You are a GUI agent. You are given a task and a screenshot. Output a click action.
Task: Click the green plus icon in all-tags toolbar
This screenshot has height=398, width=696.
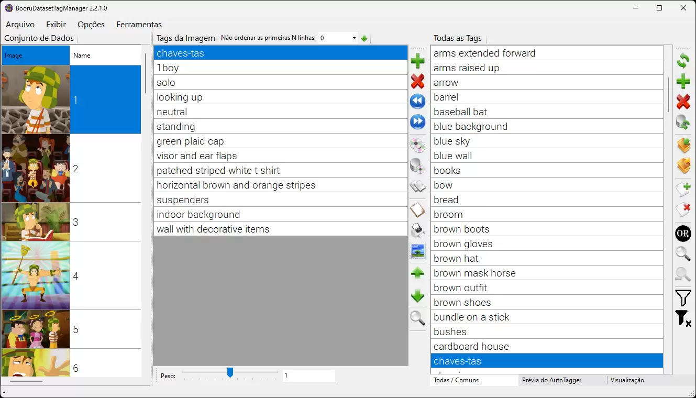point(683,81)
